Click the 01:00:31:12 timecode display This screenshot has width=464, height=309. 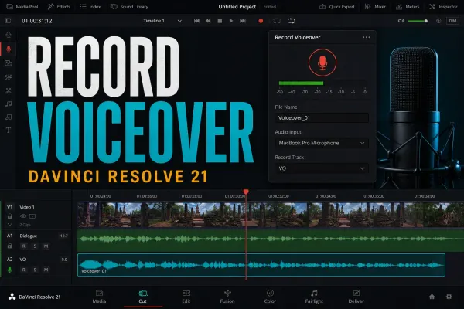[37, 21]
